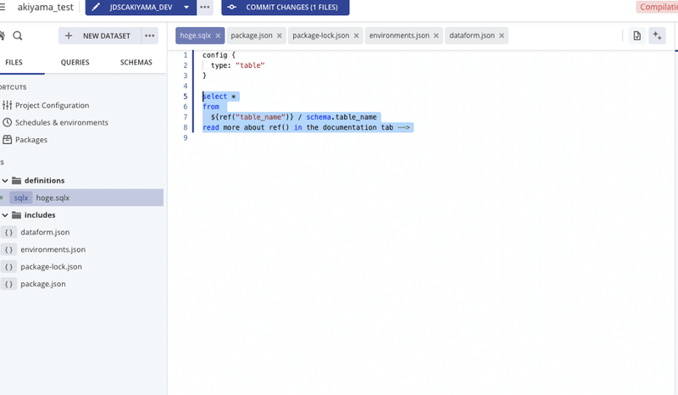
Task: Click the "table" string on line 2
Action: tap(250, 65)
